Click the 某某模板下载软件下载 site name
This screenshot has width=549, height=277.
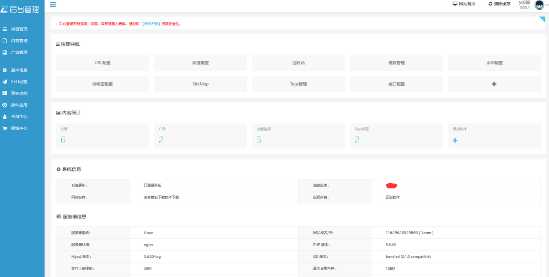[161, 198]
